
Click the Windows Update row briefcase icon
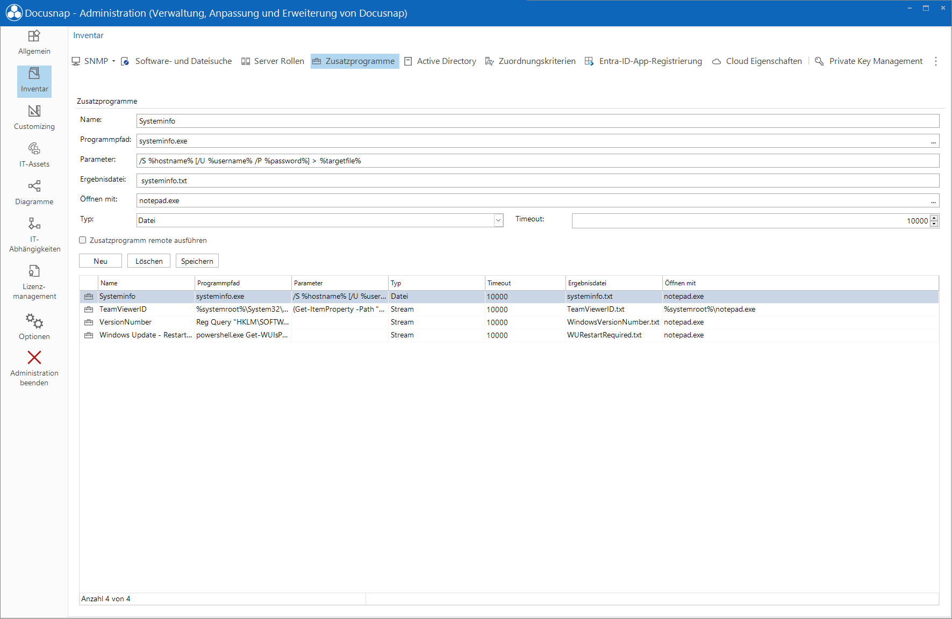coord(89,335)
